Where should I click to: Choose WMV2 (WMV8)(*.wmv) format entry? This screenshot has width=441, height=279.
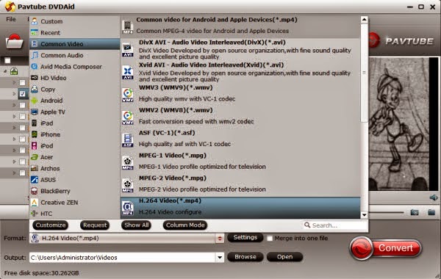(x=240, y=117)
